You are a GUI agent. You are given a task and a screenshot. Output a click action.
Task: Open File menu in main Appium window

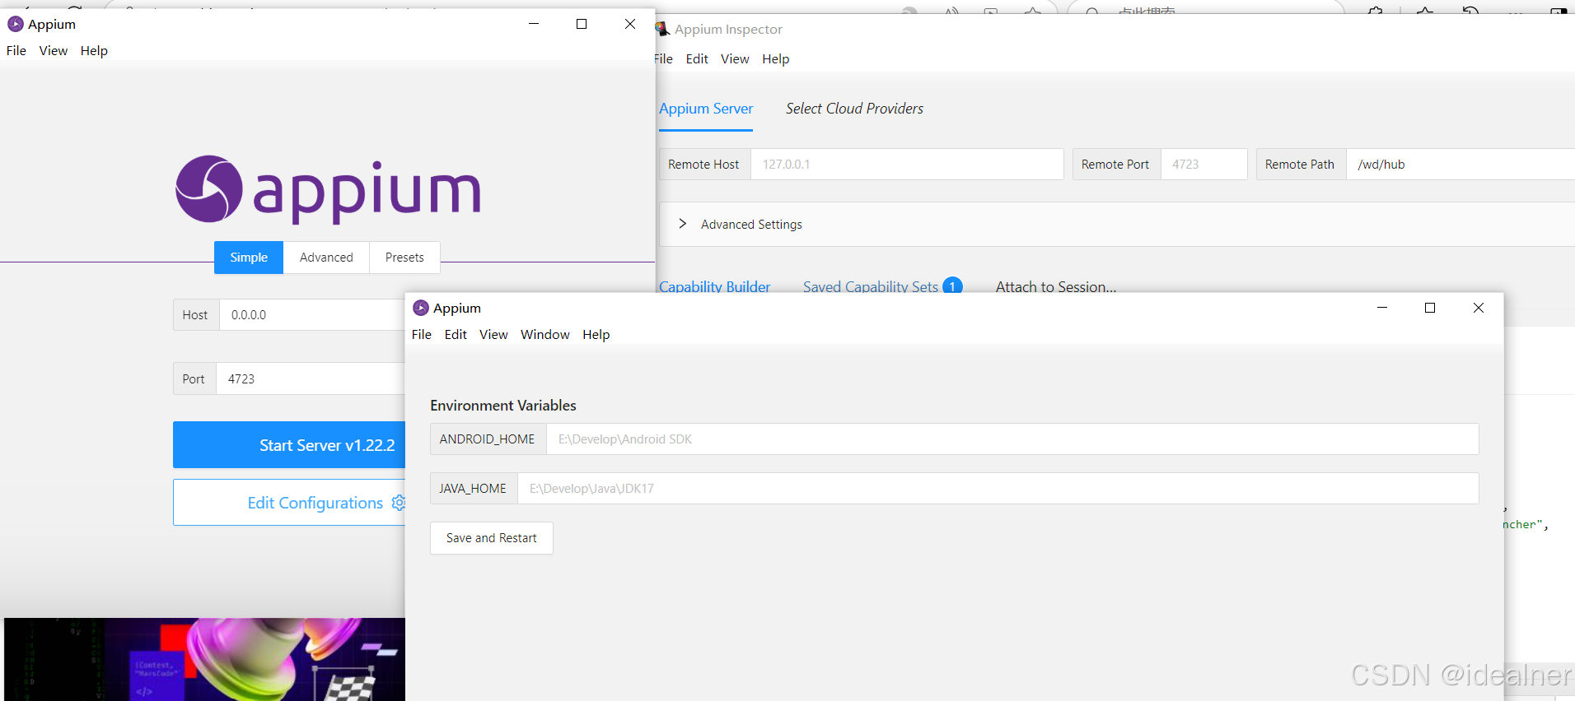16,51
